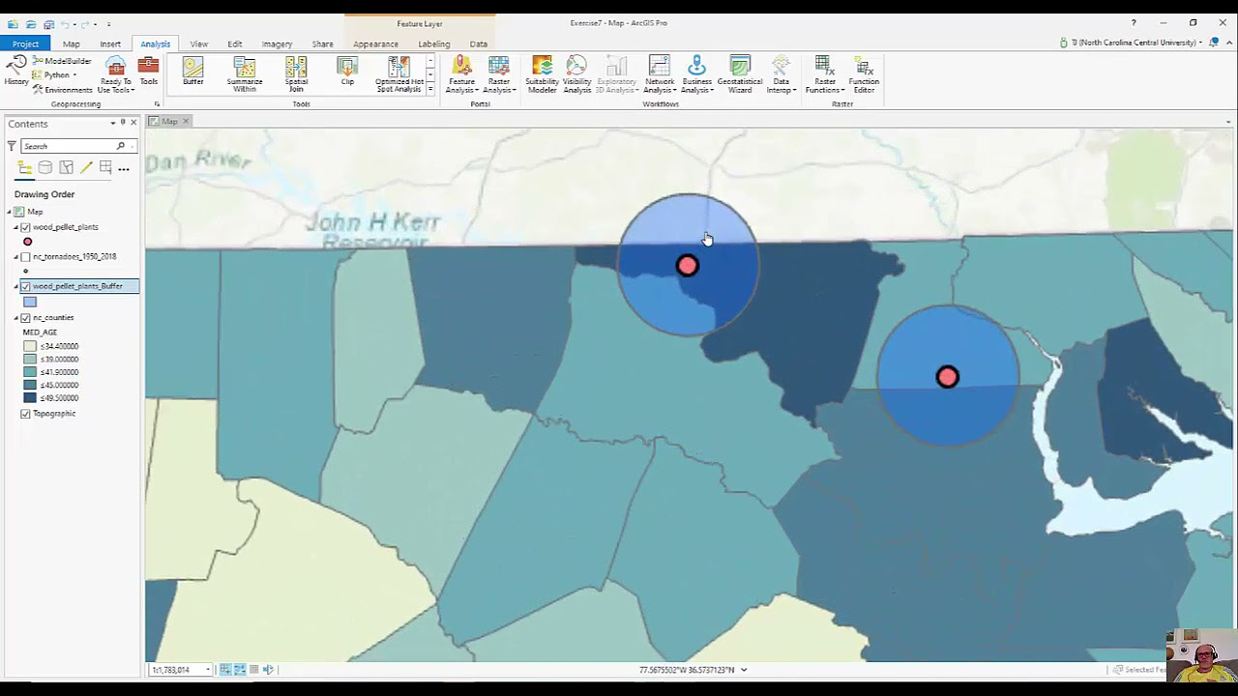
Task: Toggle nc_counties layer visibility
Action: (x=25, y=317)
